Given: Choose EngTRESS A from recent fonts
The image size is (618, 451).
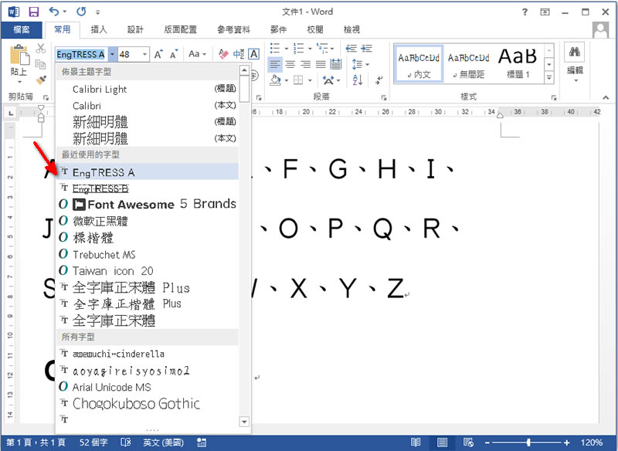Looking at the screenshot, I should [x=148, y=172].
